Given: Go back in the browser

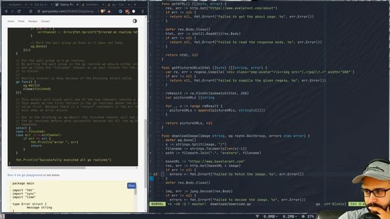Looking at the screenshot, I should tap(6, 12).
